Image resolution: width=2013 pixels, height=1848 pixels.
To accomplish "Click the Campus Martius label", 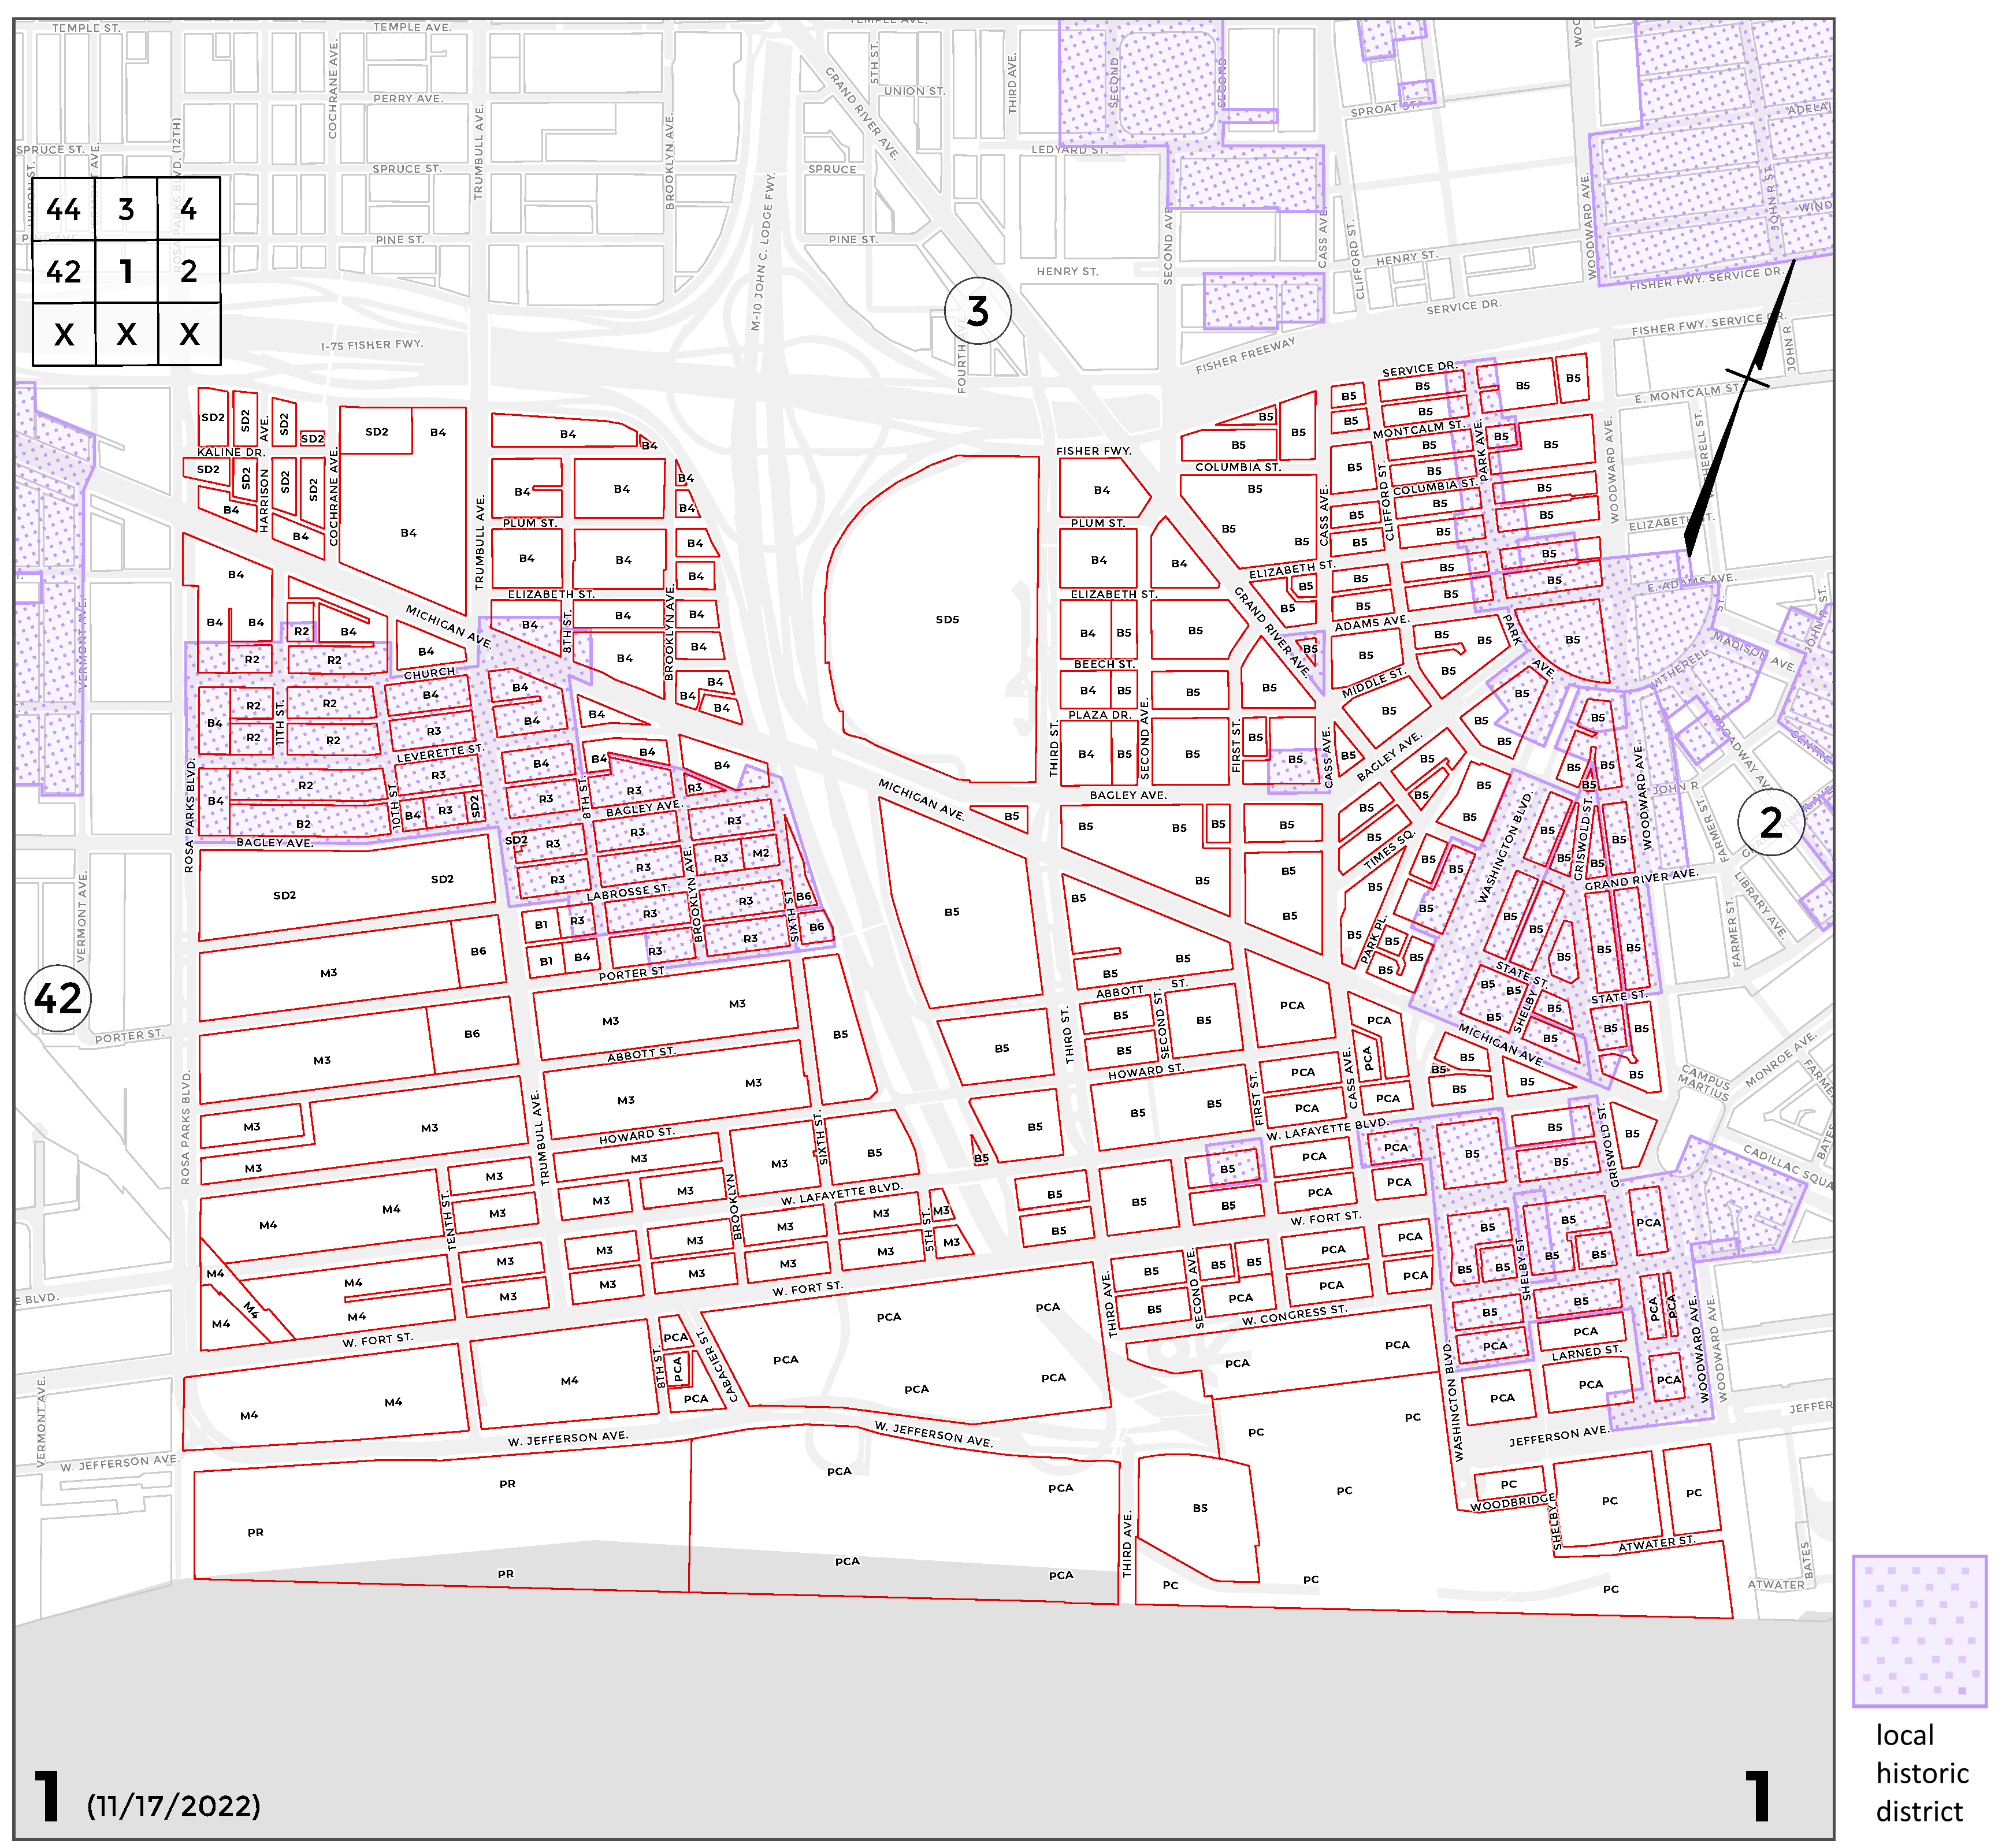I will 1704,1082.
